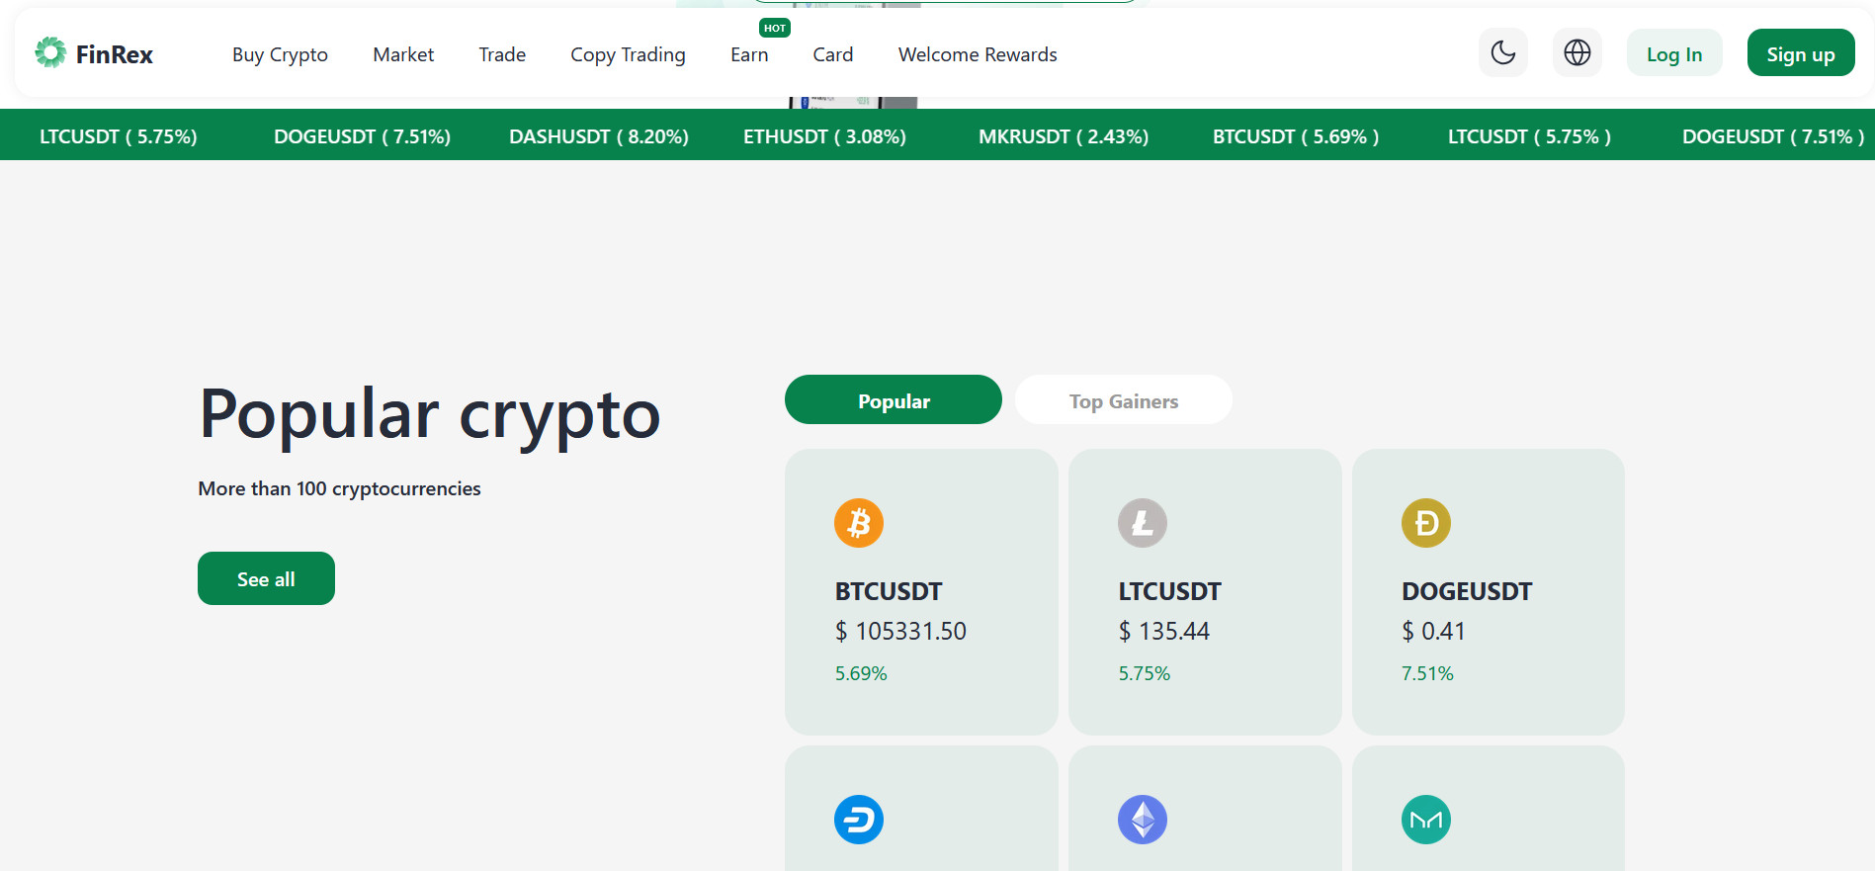
Task: Click ETHUSDT ( 3.08%) in the ticker
Action: tap(824, 136)
